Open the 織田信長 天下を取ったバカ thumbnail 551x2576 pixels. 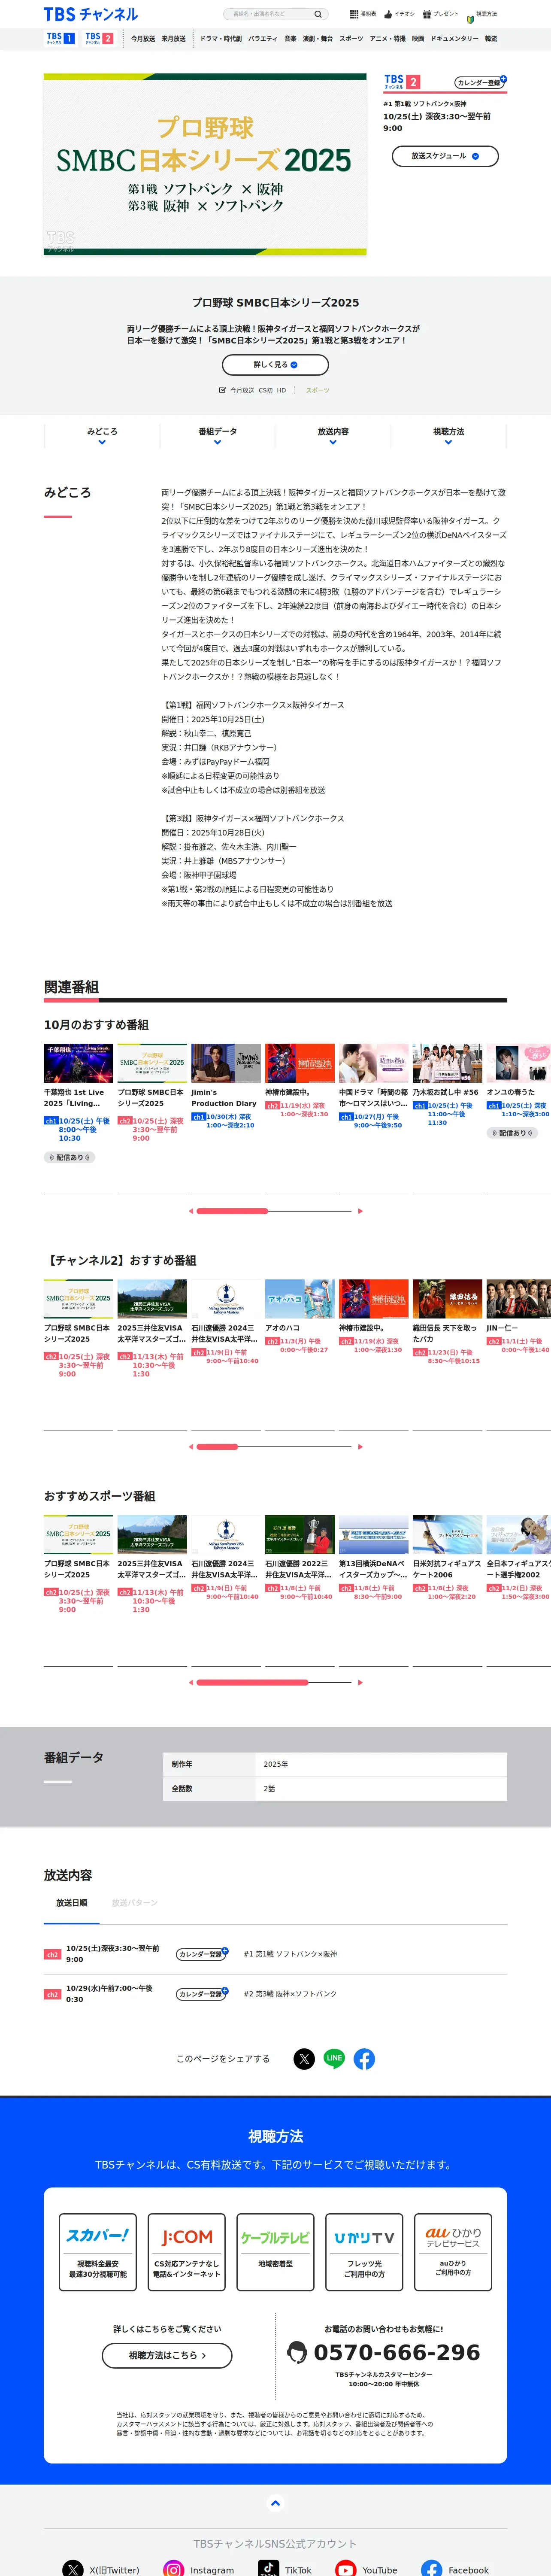pyautogui.click(x=447, y=1299)
